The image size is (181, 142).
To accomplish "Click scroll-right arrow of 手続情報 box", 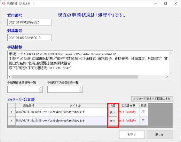I will [167, 77].
